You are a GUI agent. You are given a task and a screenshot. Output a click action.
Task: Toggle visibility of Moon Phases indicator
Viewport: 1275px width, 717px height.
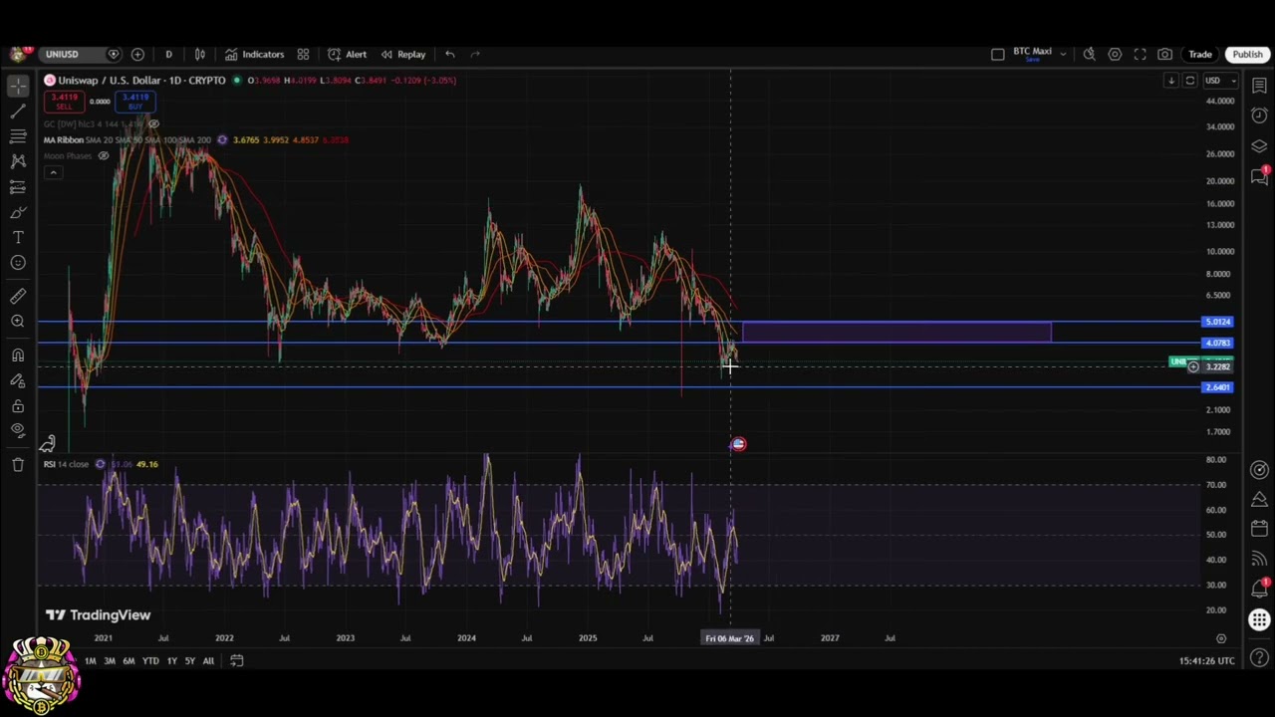[103, 155]
